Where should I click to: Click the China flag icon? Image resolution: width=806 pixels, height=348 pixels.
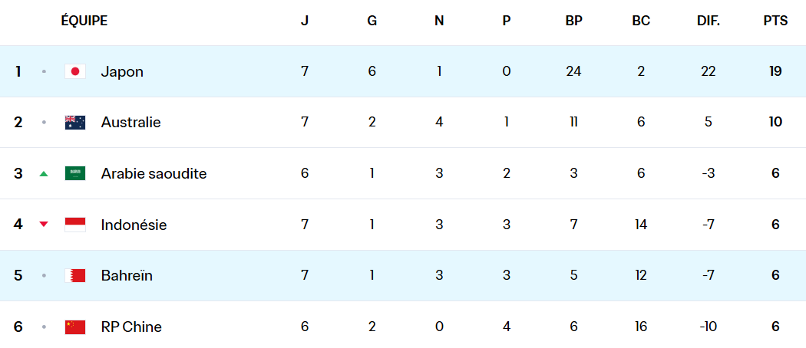pos(75,327)
